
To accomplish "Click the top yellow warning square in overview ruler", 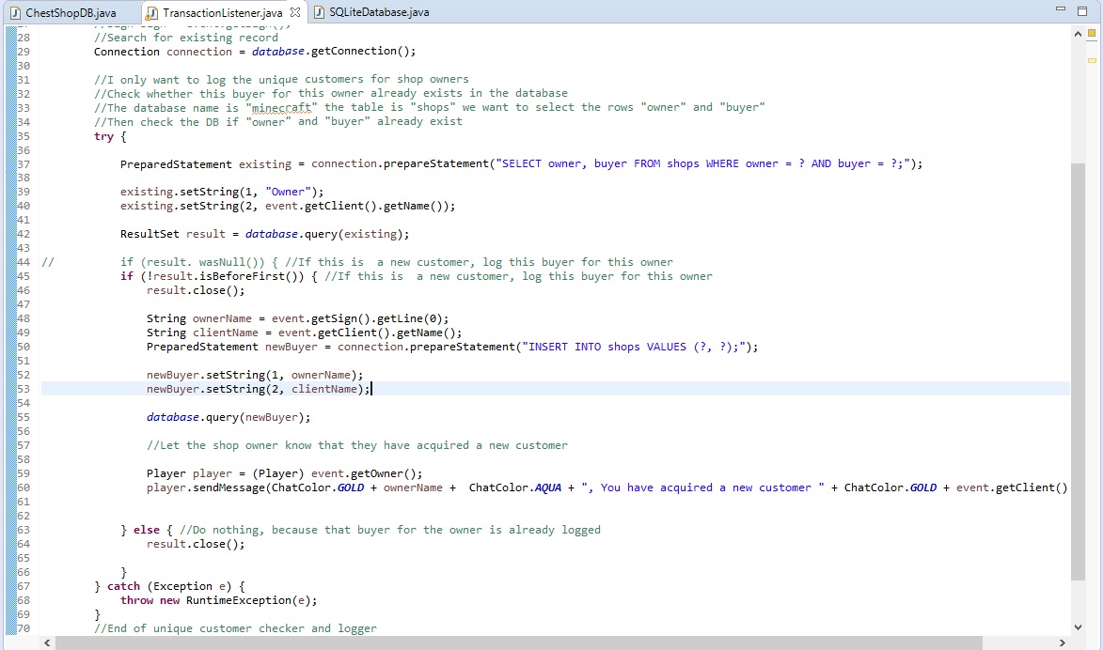I will (x=1092, y=32).
